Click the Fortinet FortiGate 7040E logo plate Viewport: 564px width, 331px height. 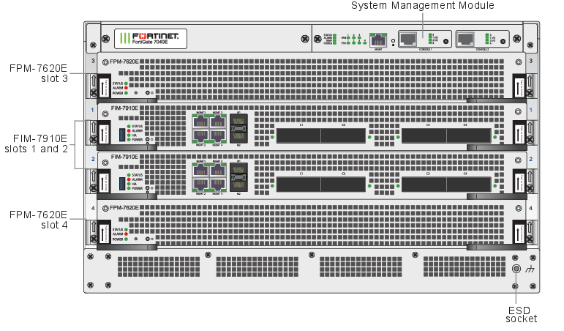point(151,39)
